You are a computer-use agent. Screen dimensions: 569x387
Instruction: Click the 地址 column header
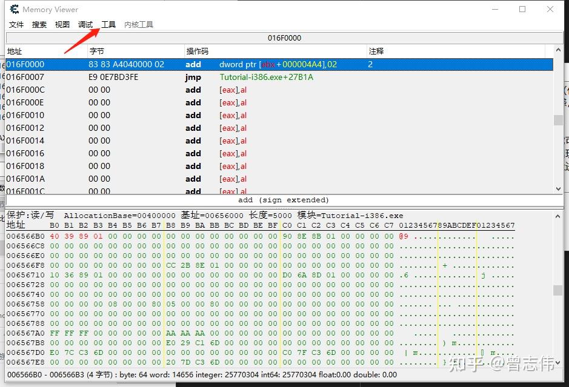point(13,51)
